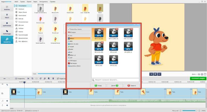Open the Видео menu
This screenshot has height=112, width=207.
coord(35,2)
